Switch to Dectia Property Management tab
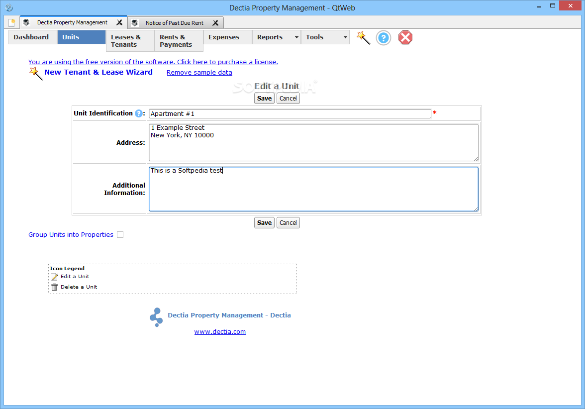 click(x=72, y=22)
